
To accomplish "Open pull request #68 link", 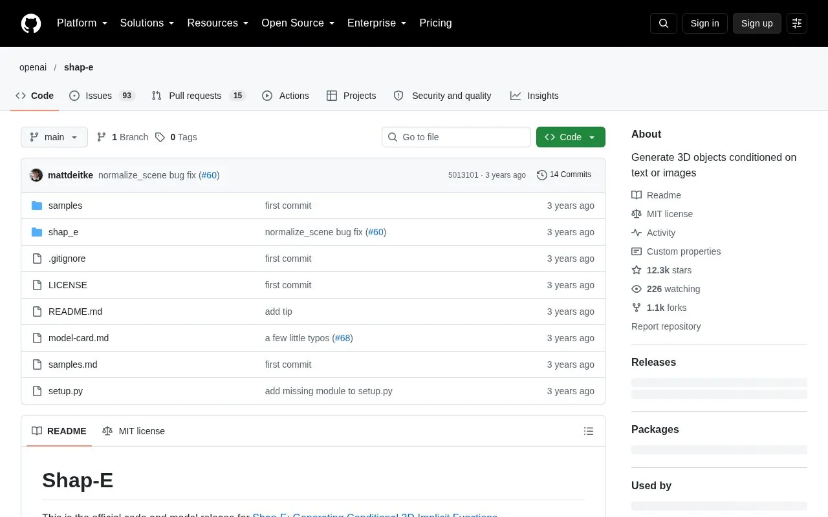I will click(x=342, y=338).
